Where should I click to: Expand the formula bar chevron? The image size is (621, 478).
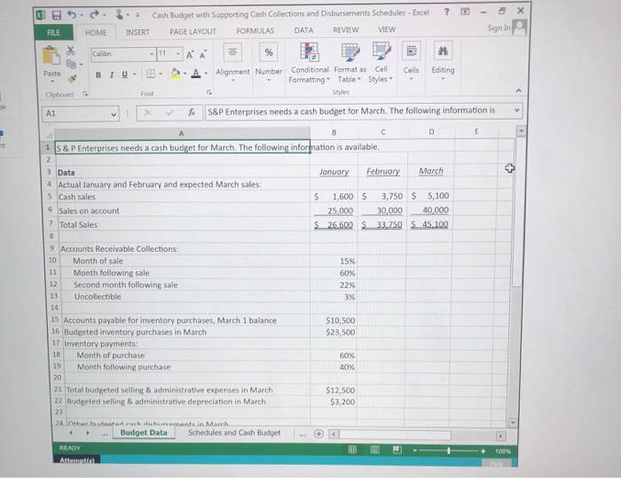[x=516, y=111]
